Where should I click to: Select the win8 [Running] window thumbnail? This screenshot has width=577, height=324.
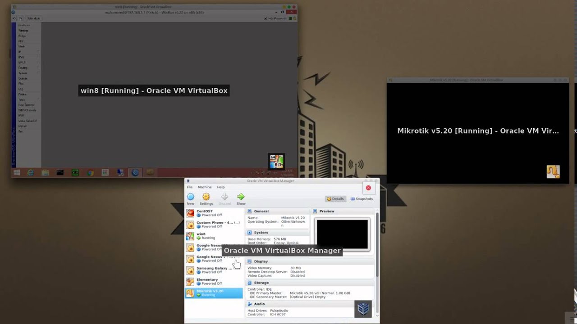click(x=154, y=91)
